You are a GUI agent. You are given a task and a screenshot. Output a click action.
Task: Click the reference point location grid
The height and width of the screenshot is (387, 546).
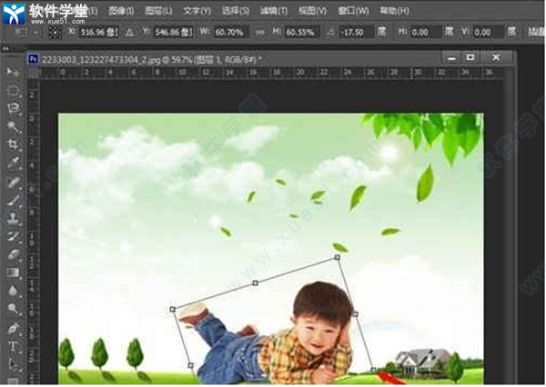55,31
